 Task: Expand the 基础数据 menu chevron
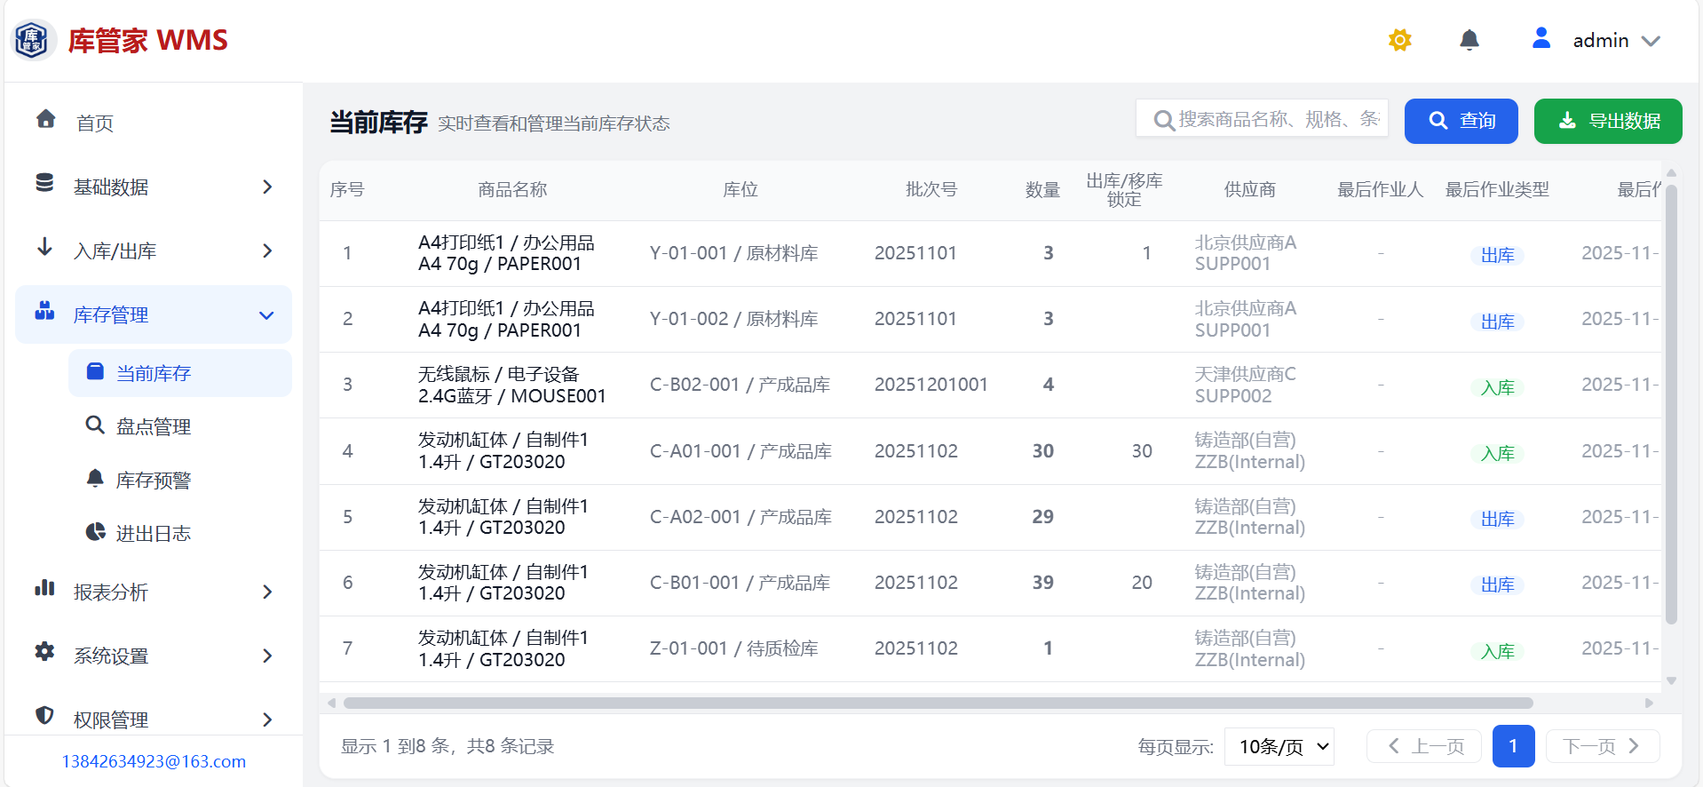click(x=267, y=187)
